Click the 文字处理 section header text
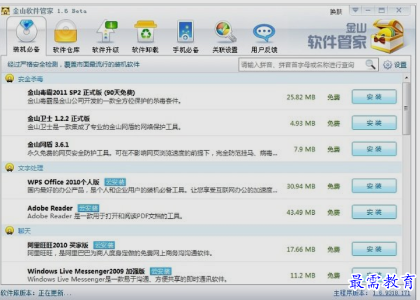 click(30, 168)
